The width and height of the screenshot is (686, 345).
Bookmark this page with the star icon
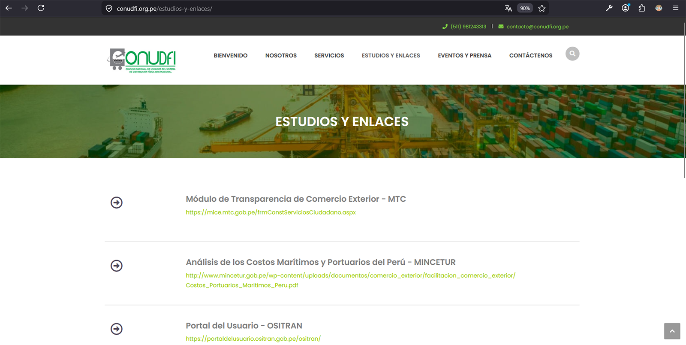click(542, 8)
